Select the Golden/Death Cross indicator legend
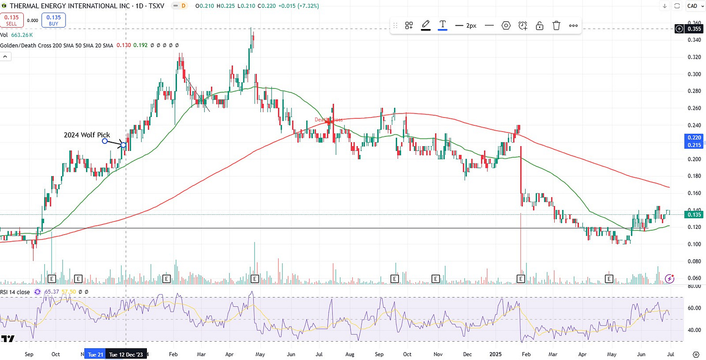This screenshot has height=360, width=706. click(57, 45)
